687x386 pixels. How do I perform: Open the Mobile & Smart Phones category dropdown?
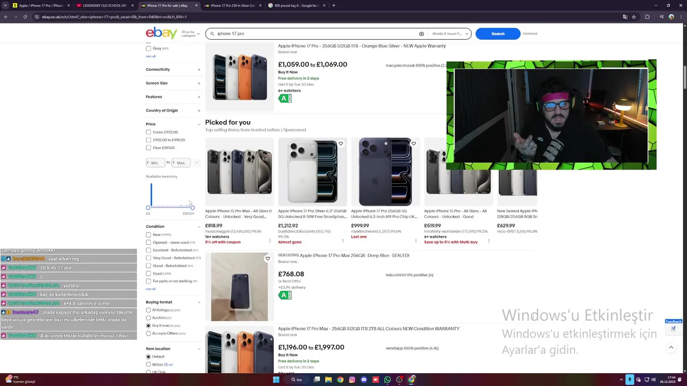451,34
